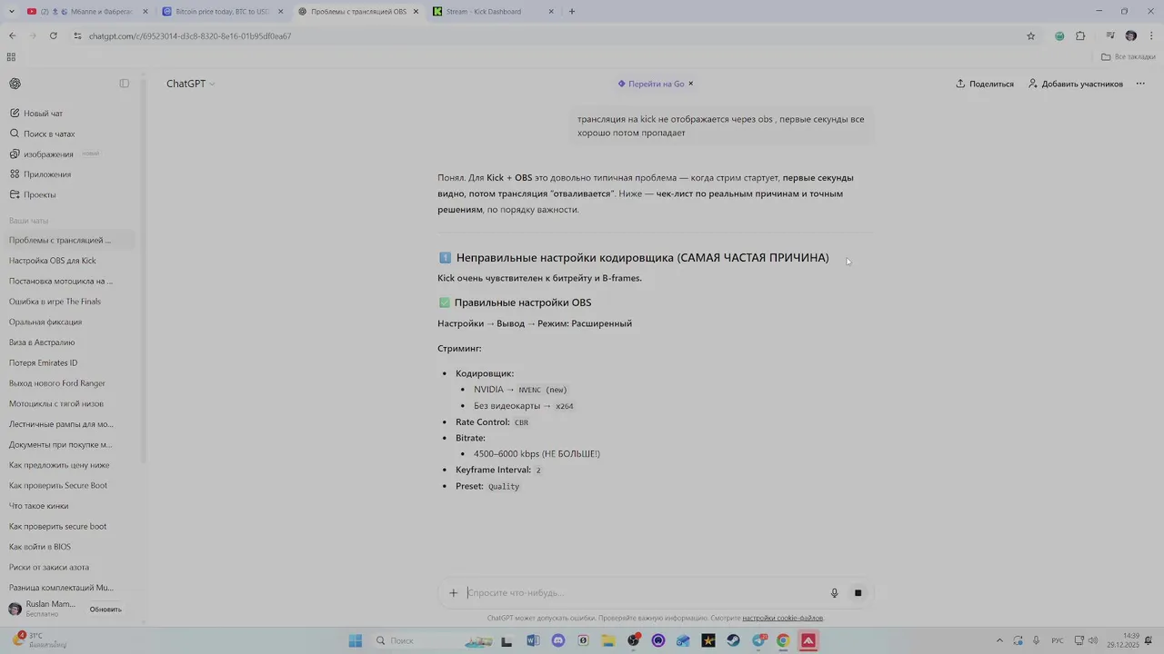Screen dimensions: 1164x654
Task: Close the Kick Dashboard tab
Action: point(551,12)
